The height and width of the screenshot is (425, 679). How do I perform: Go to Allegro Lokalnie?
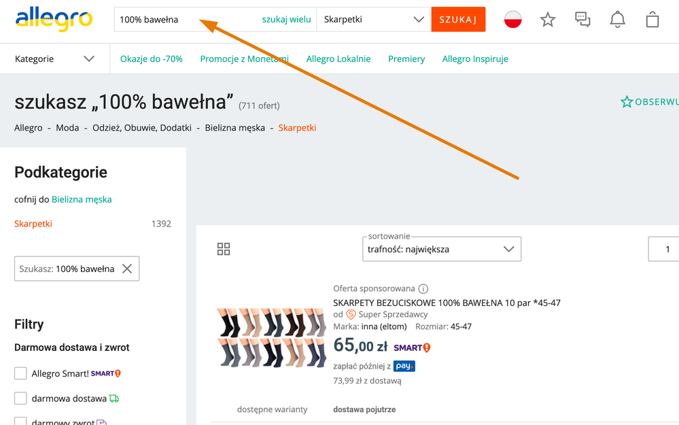(338, 59)
